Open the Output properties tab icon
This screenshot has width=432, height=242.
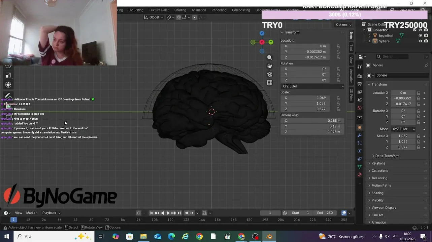[360, 84]
